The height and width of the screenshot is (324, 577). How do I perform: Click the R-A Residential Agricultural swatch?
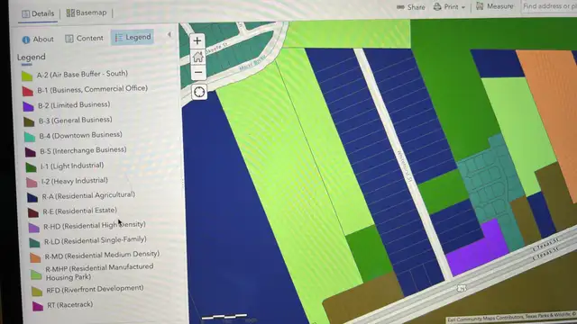pos(32,198)
